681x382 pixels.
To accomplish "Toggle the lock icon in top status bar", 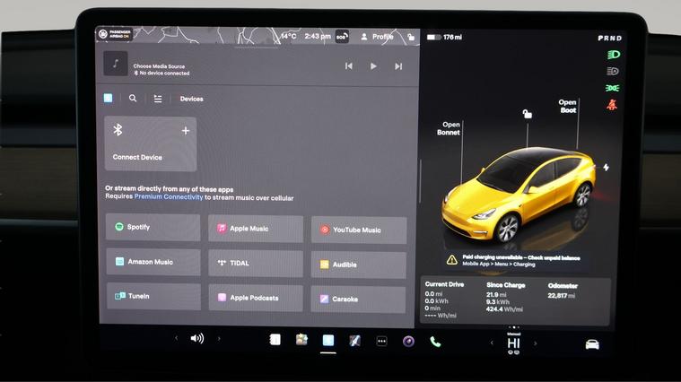I will (x=410, y=37).
